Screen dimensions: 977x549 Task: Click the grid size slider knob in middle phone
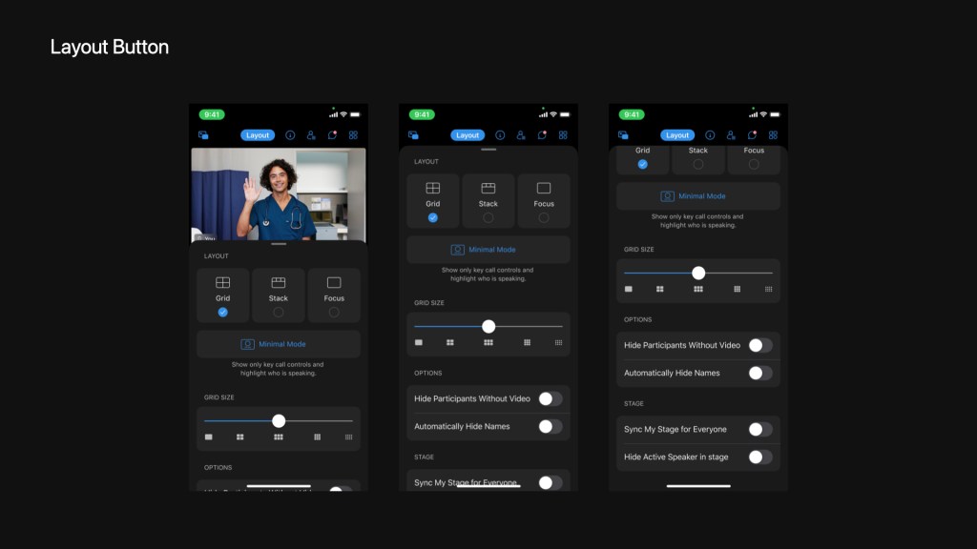(488, 326)
